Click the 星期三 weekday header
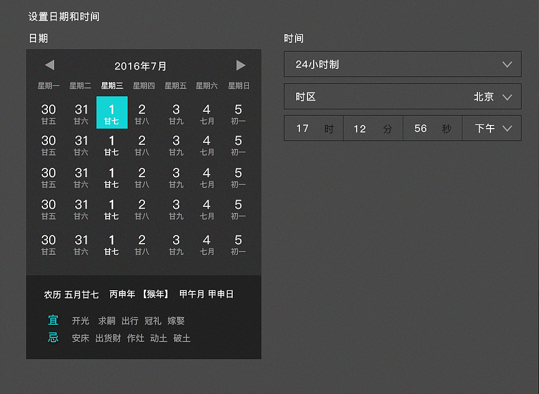Viewport: 539px width, 394px height. pos(111,86)
